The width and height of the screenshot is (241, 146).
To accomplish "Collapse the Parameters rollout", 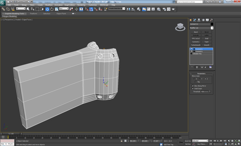I will [201, 74].
